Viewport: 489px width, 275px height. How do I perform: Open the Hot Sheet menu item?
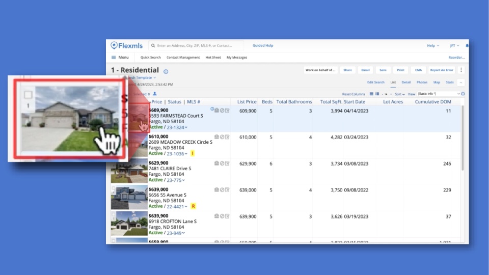click(x=213, y=58)
